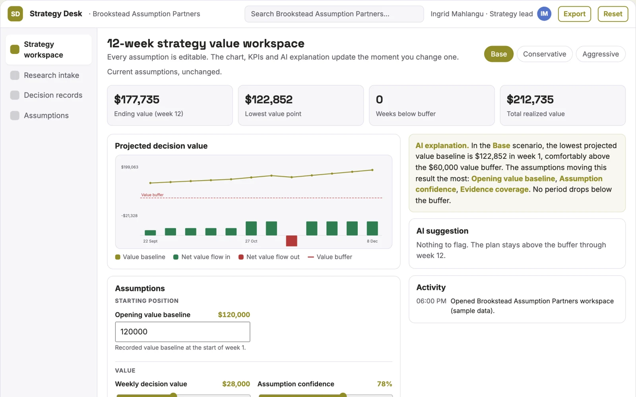This screenshot has height=397, width=636.
Task: Click the Opening value baseline input box
Action: click(x=182, y=331)
